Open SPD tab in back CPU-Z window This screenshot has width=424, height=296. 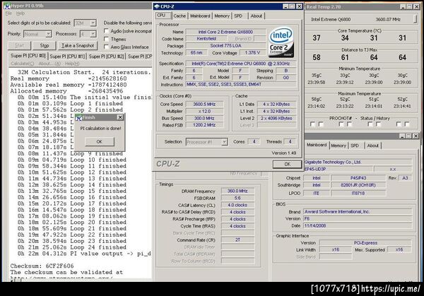[355, 146]
